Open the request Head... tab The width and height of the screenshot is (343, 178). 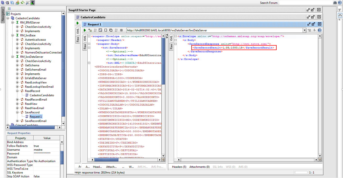coord(97,167)
